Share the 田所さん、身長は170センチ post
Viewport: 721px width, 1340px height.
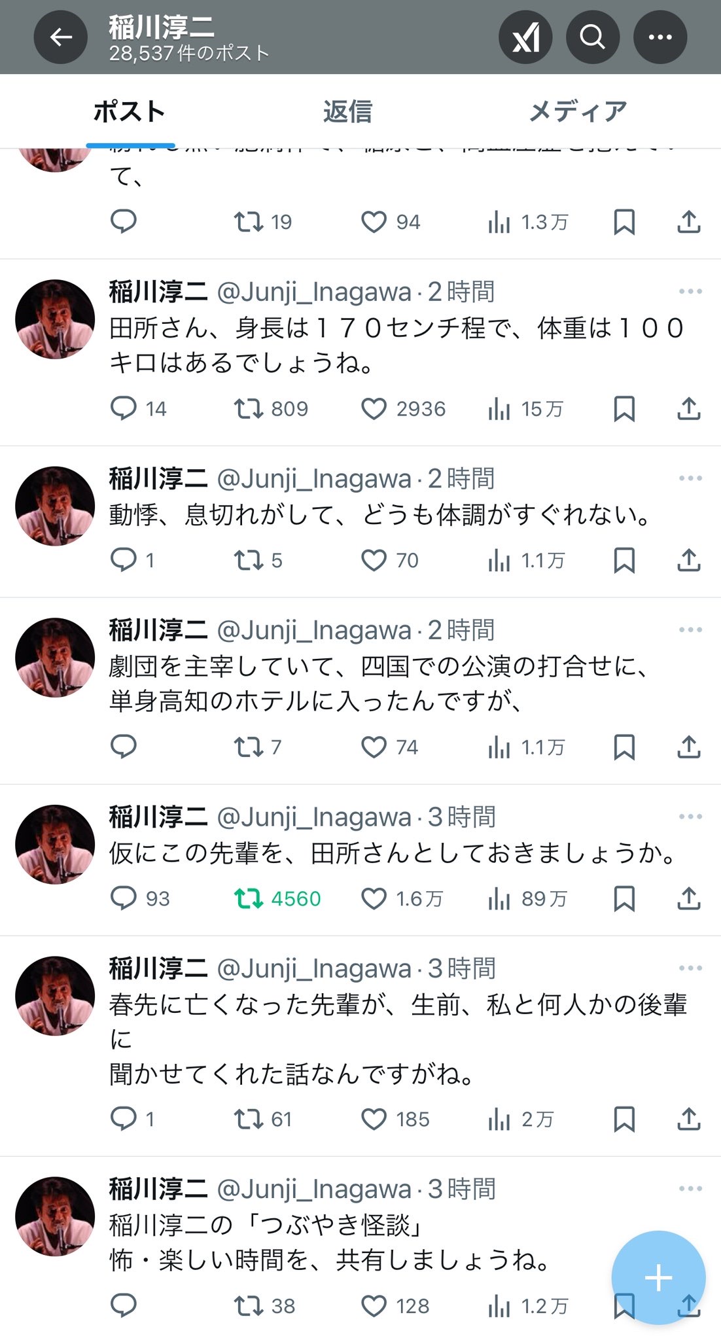coord(688,409)
